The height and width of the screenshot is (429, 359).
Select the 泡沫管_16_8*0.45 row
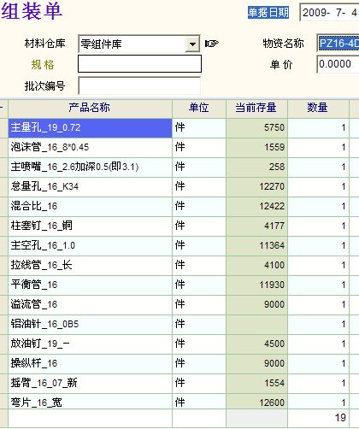point(178,147)
